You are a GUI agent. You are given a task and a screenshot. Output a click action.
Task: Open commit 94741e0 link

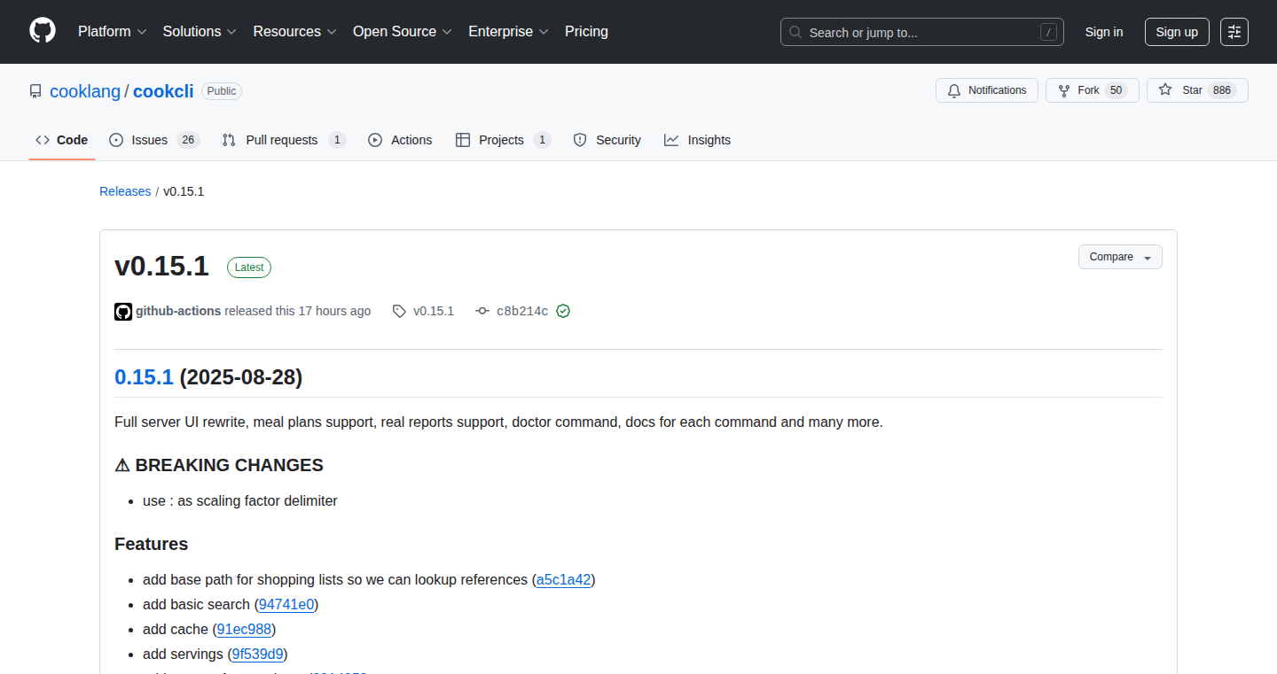click(x=286, y=605)
